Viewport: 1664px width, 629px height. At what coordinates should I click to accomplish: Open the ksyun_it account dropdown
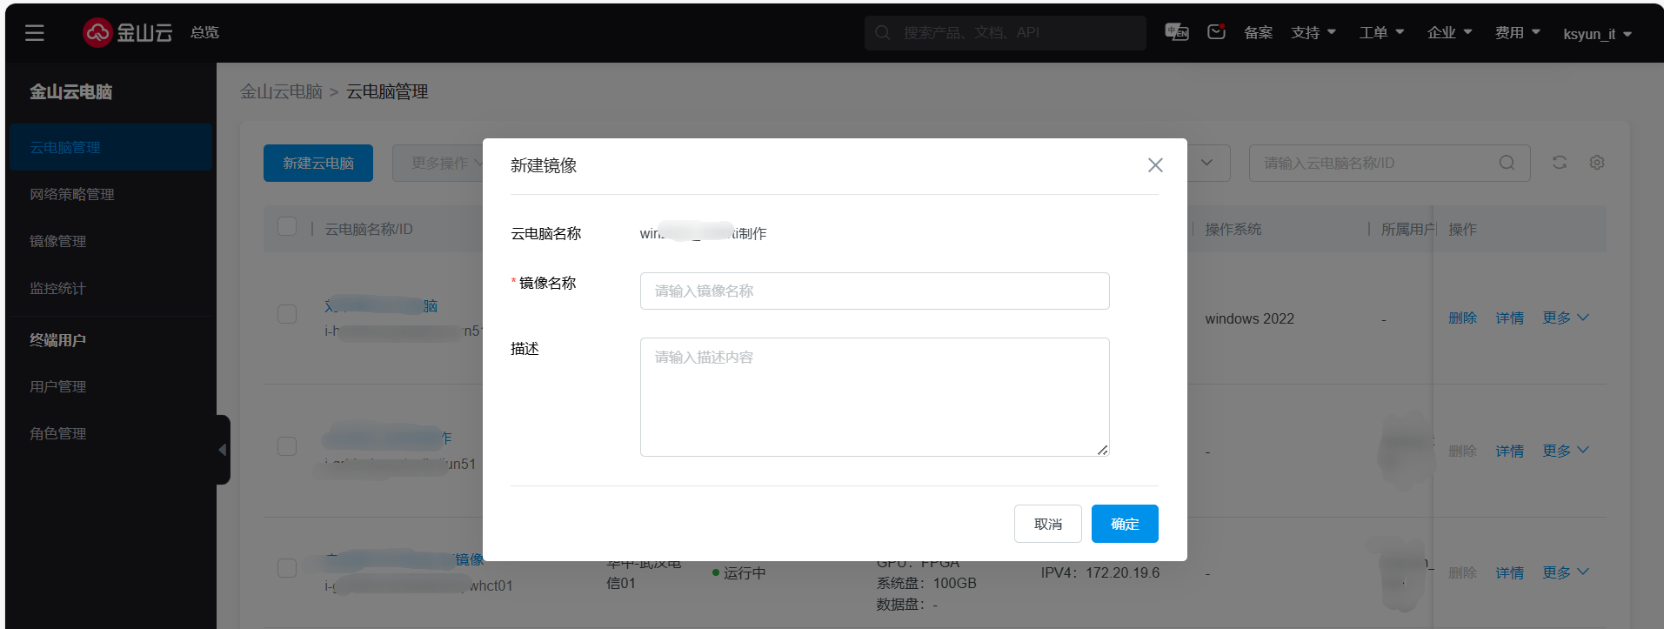click(1597, 34)
